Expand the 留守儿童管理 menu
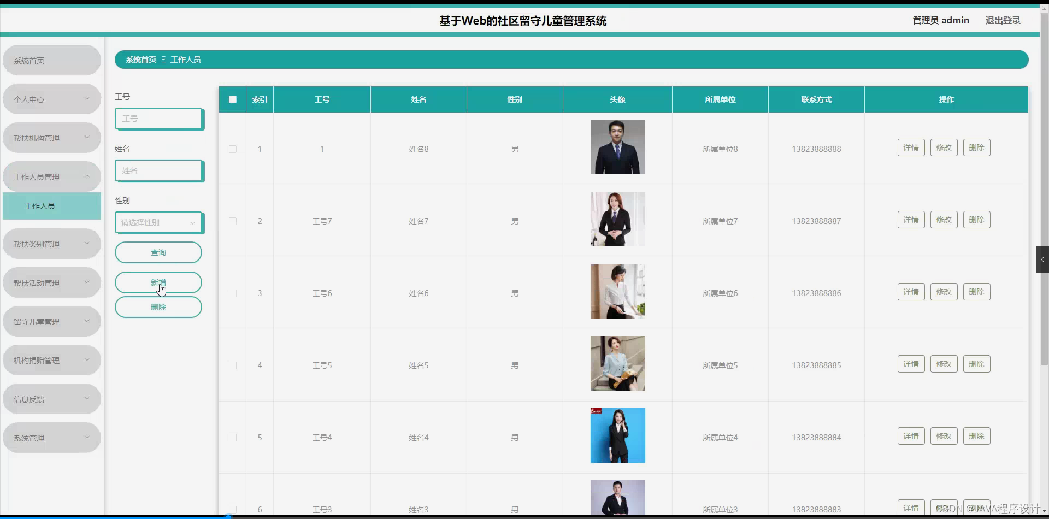Screen dimensions: 1049x519 51,321
